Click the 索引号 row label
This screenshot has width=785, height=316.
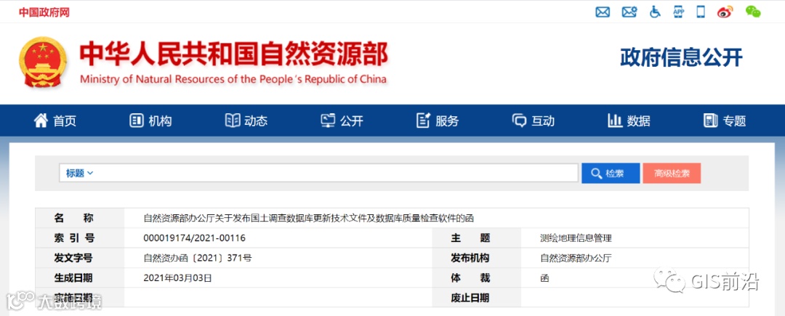(x=73, y=238)
